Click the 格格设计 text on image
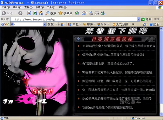 42,91
